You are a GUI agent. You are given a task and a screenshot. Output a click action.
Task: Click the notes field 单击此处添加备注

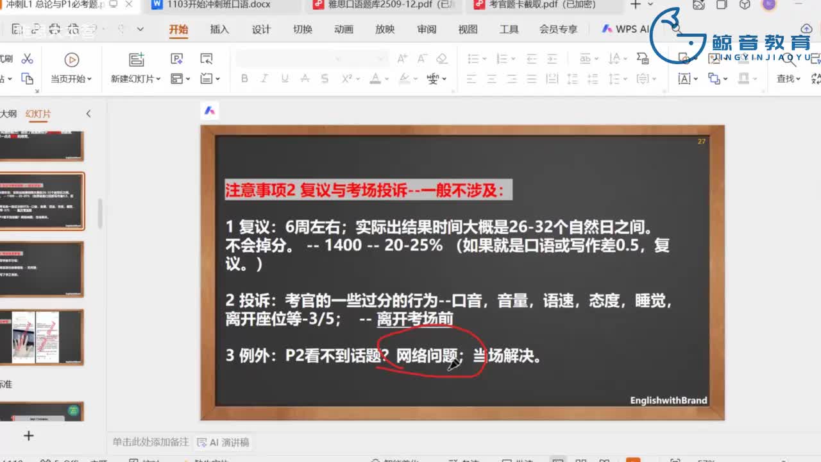click(151, 442)
